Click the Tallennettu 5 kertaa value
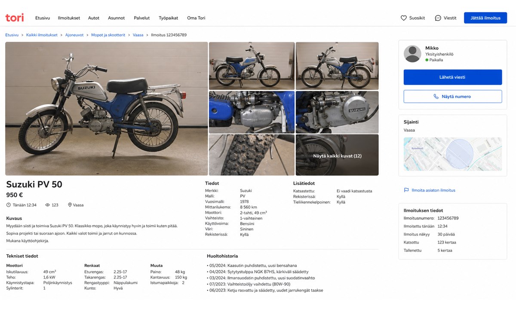 [x=445, y=250]
